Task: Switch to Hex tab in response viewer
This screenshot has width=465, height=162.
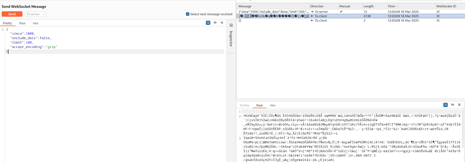Action: [273, 105]
